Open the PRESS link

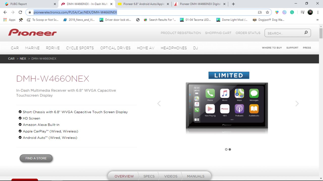coord(307,48)
